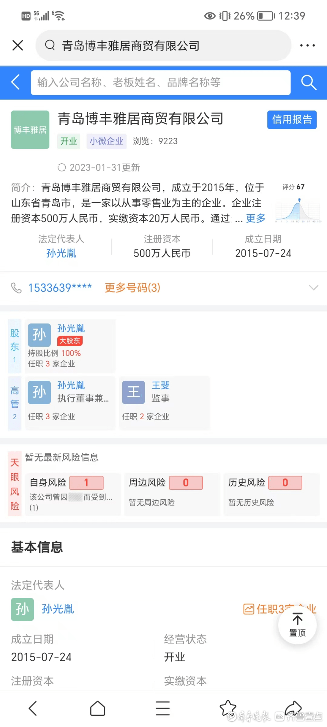Open 王斐 supervisor name link
This screenshot has width=327, height=727.
[160, 385]
